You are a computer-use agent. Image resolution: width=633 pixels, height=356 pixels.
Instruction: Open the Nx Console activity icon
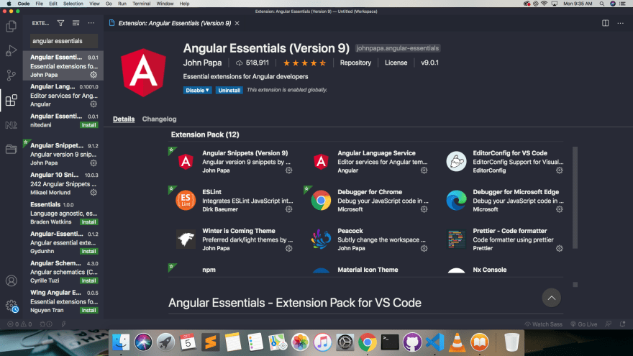[x=12, y=125]
